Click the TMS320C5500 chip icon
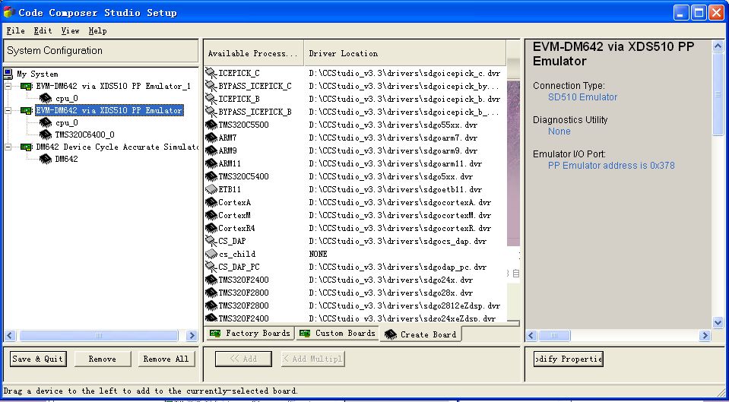Screen dimensions: 729x402 pos(211,125)
